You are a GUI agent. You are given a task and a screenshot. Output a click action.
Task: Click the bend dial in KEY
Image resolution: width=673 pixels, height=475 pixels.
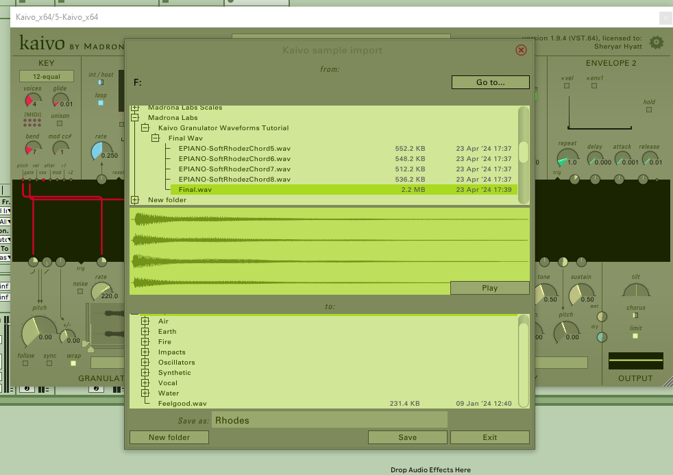click(32, 148)
